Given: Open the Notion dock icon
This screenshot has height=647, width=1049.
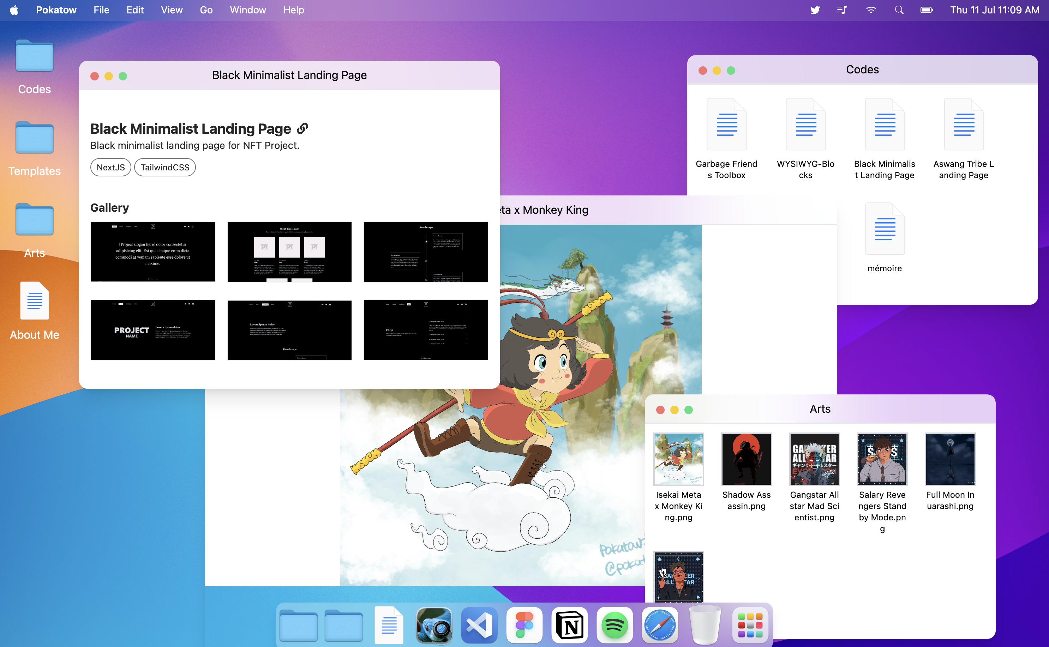Looking at the screenshot, I should (569, 625).
